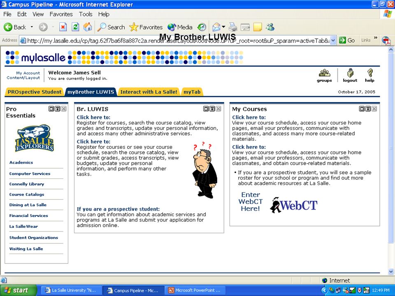Click the Forward arrow toolbar icon
The width and height of the screenshot is (395, 296).
[43, 27]
